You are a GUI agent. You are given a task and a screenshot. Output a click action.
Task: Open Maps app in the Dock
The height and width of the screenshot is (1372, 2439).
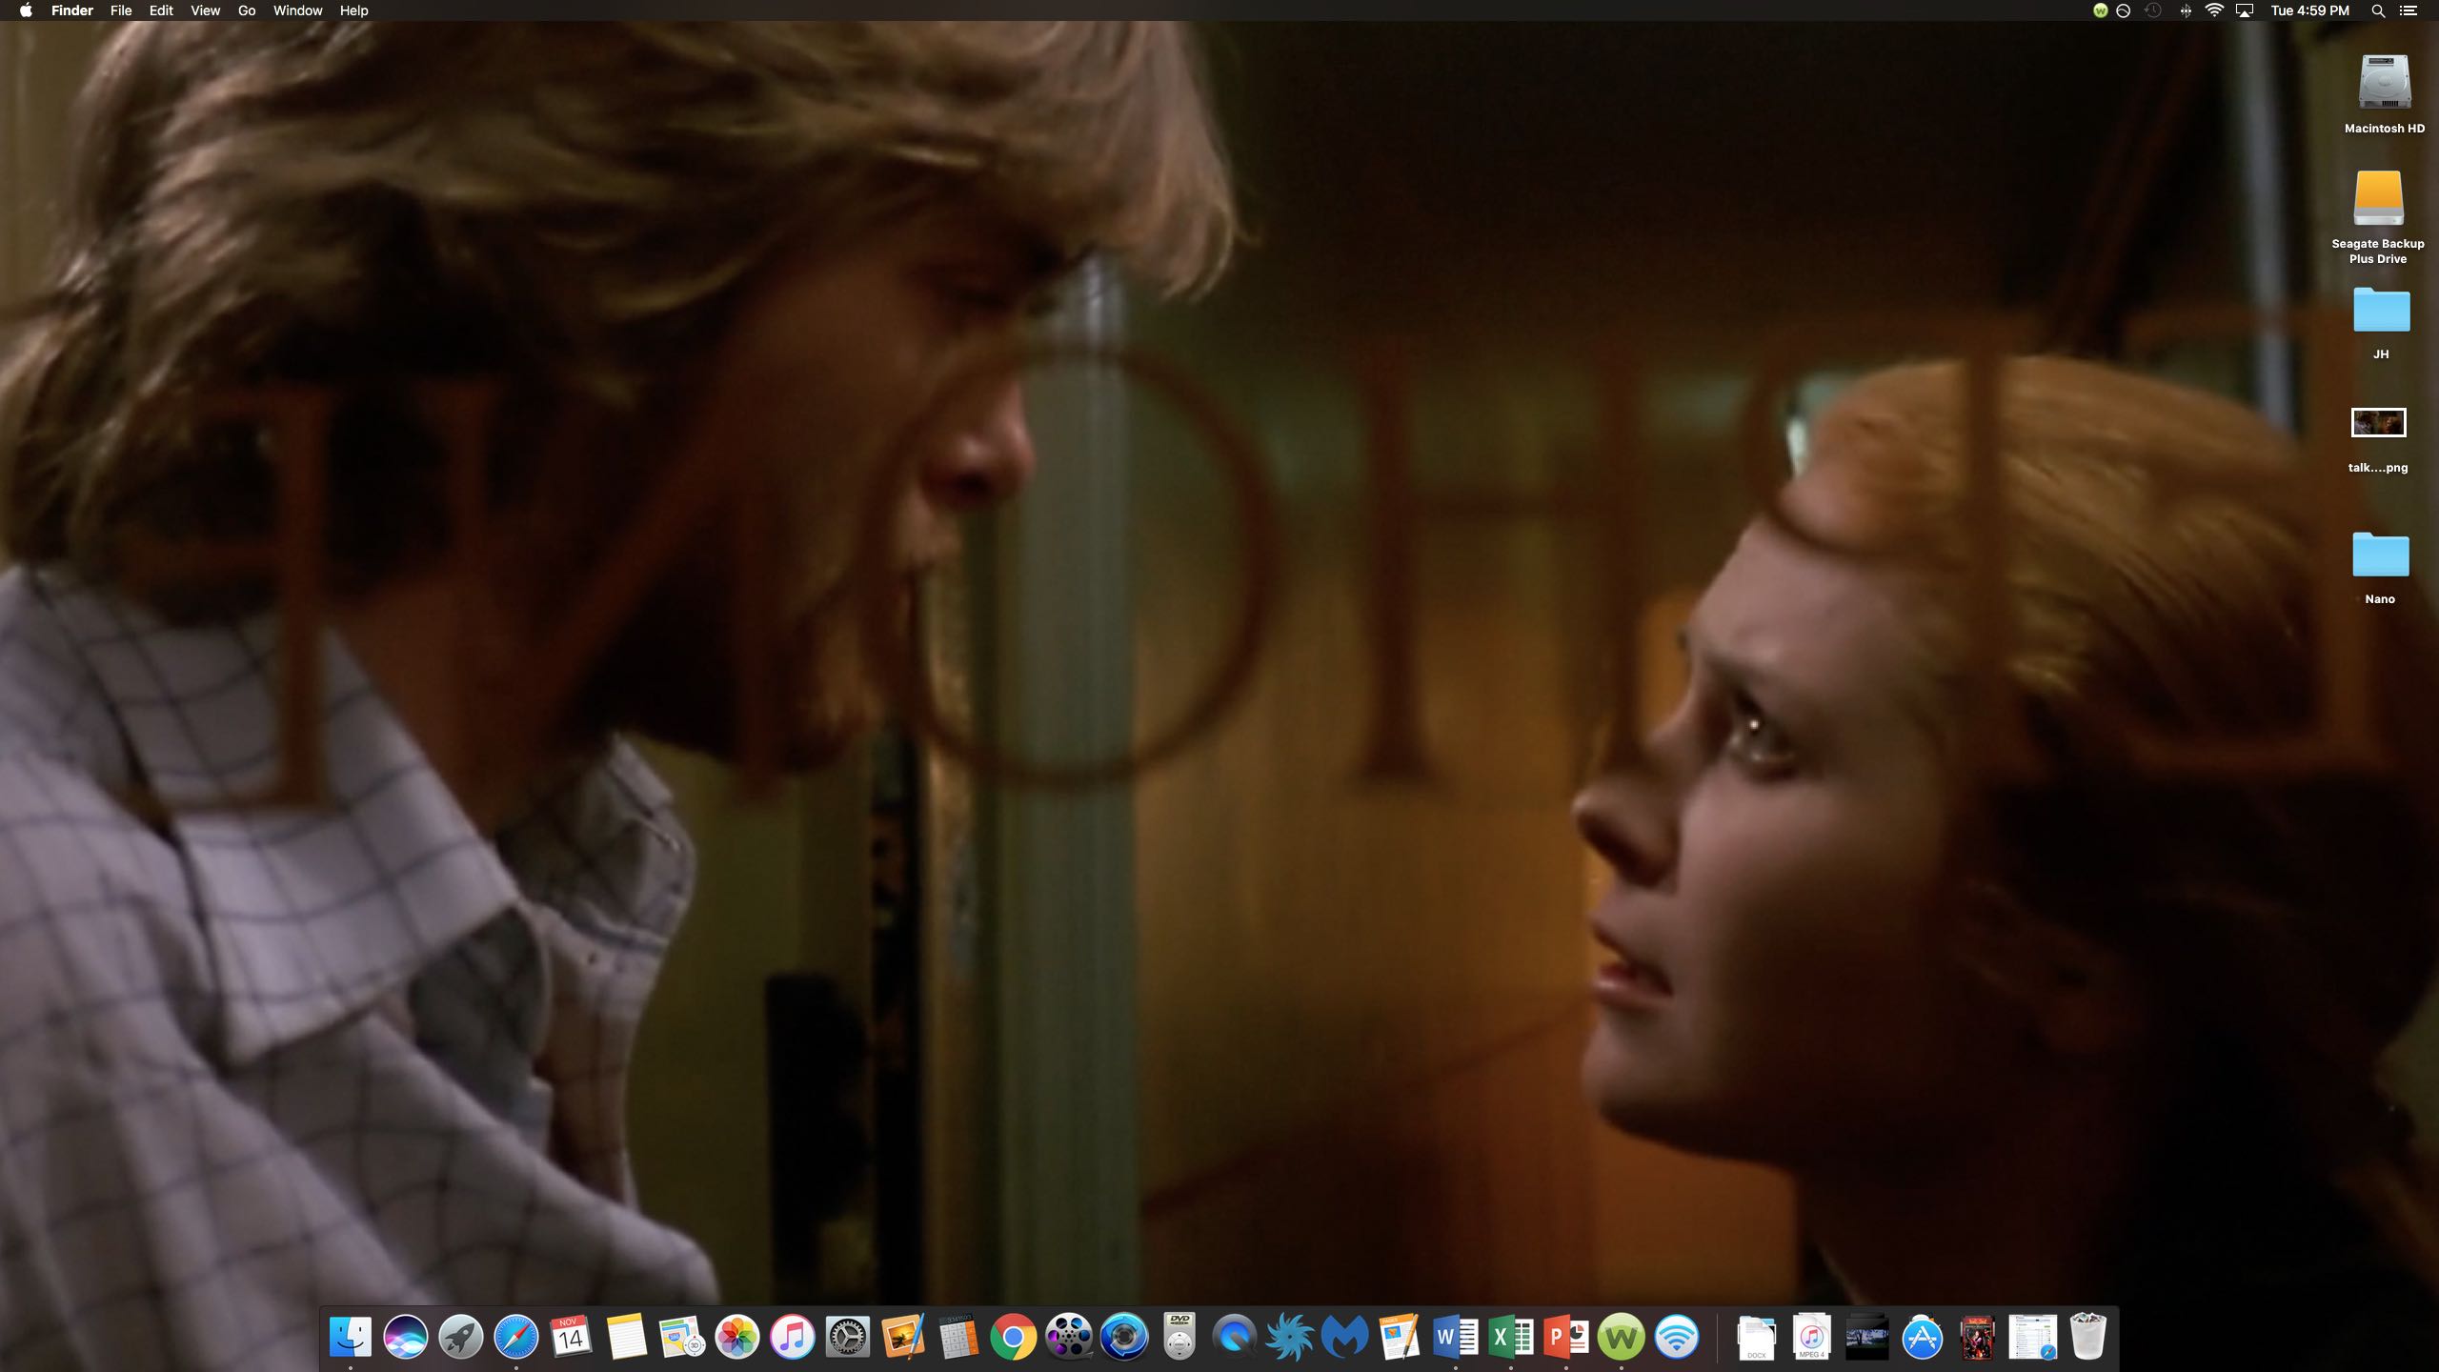pyautogui.click(x=681, y=1337)
